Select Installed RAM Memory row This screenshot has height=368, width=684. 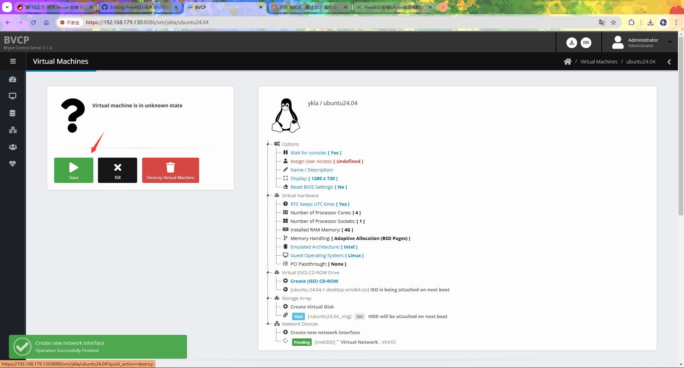point(322,230)
